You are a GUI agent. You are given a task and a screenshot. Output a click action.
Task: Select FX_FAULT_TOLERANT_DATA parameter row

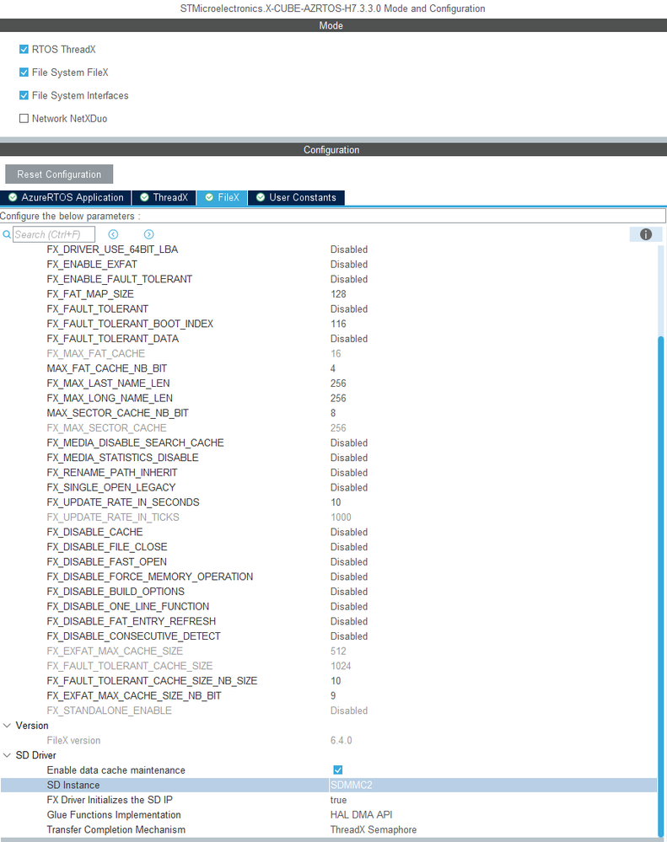click(x=328, y=339)
